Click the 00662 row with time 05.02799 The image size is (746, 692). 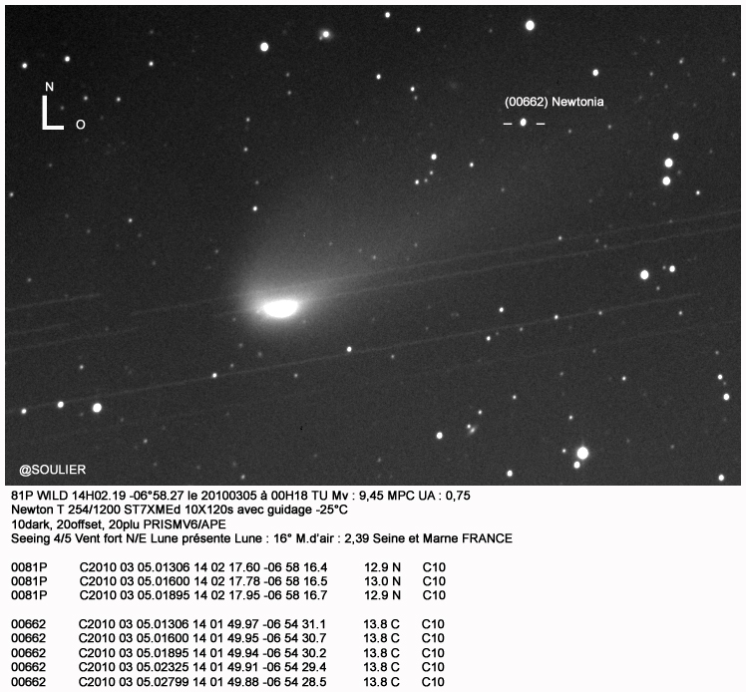tap(228, 682)
